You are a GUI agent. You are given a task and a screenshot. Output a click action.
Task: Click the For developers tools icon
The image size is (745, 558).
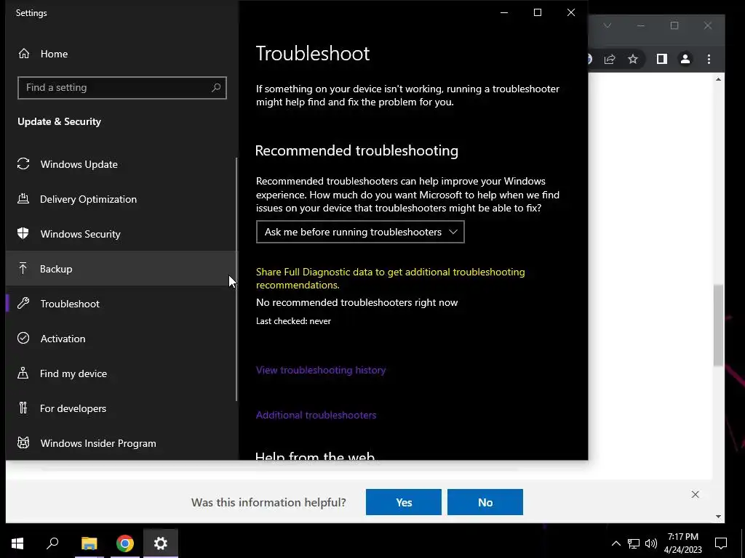click(x=23, y=408)
